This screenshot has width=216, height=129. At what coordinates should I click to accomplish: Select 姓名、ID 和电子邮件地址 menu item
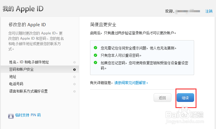click(40, 62)
